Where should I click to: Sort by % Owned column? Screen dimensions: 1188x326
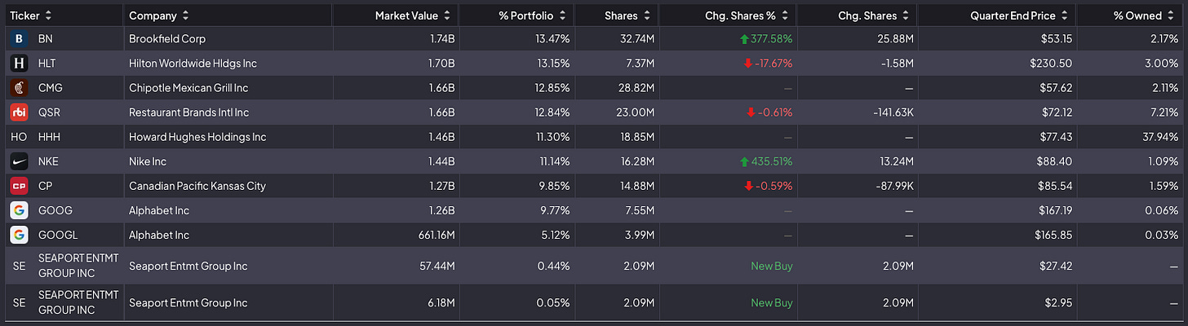(1146, 15)
